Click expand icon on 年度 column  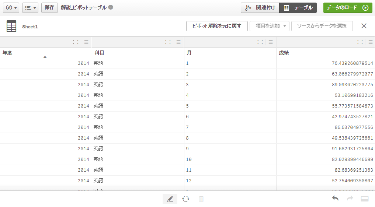tap(76, 42)
